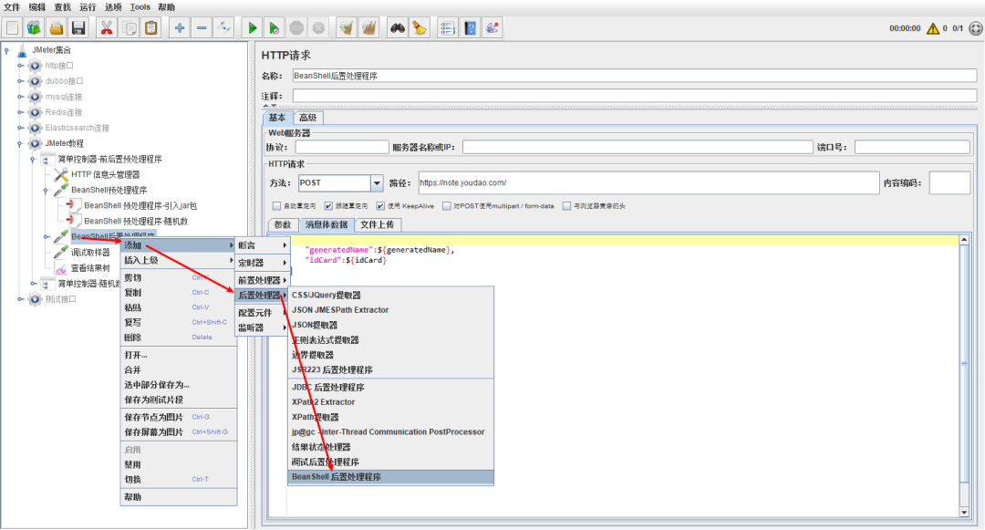Create a new test plan with New icon
Screen dimensions: 985x530
click(13, 27)
